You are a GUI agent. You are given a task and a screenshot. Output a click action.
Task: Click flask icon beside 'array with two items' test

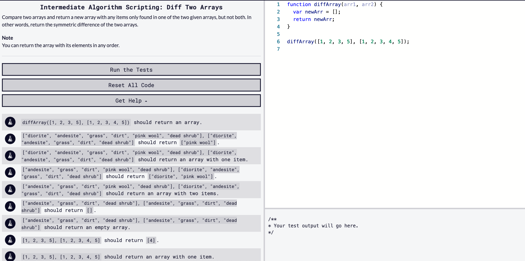(10, 190)
